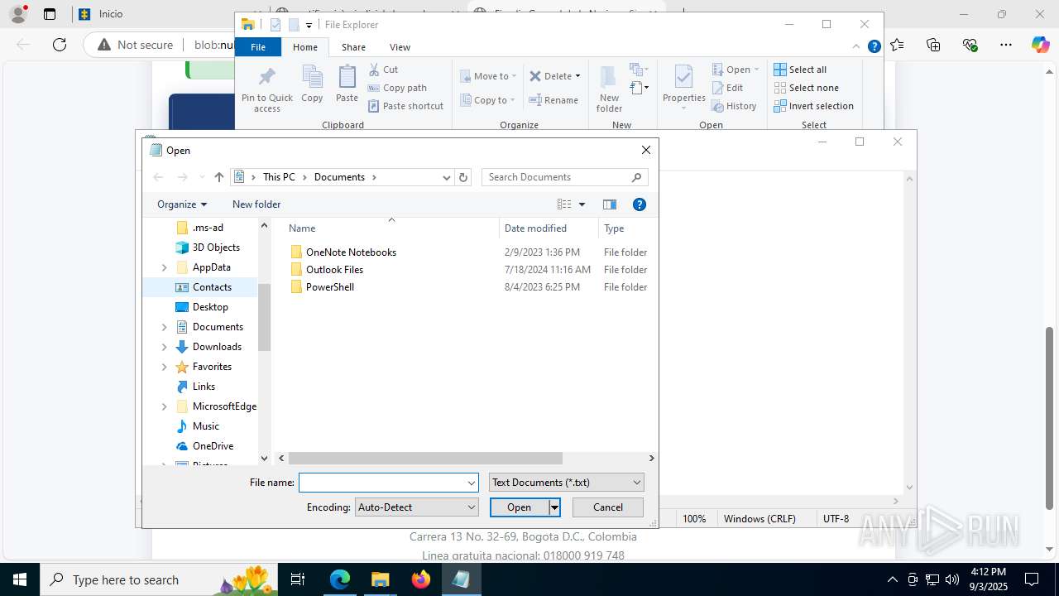Viewport: 1059px width, 596px height.
Task: Open the Text Documents file type dropdown
Action: click(x=567, y=483)
